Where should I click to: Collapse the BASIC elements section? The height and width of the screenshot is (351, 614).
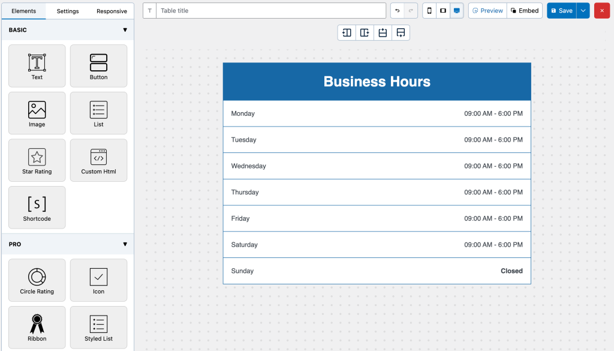125,30
